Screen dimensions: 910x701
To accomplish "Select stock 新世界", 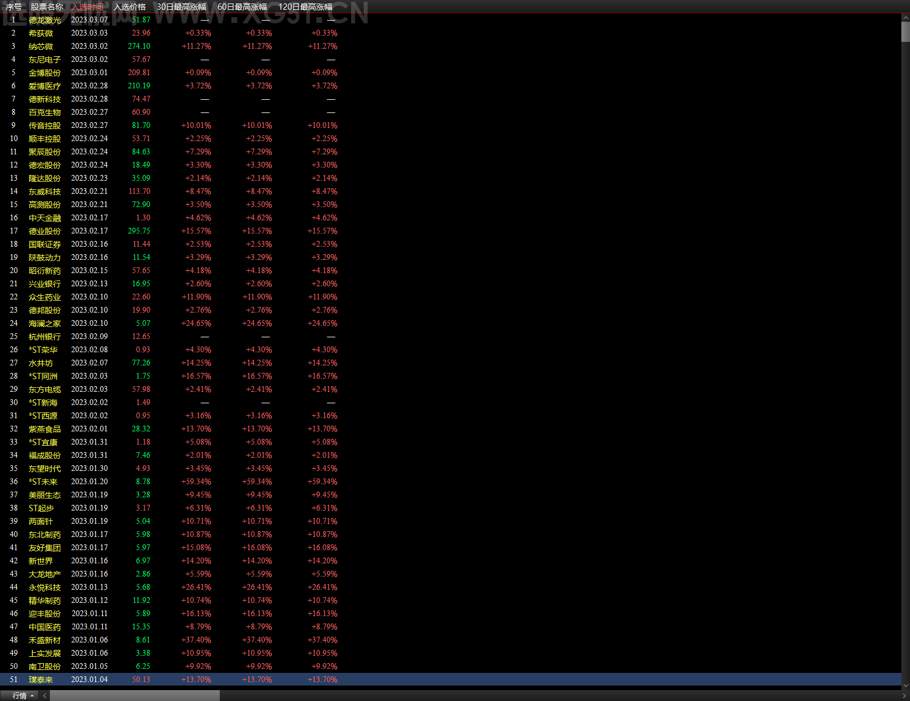I will [x=41, y=561].
